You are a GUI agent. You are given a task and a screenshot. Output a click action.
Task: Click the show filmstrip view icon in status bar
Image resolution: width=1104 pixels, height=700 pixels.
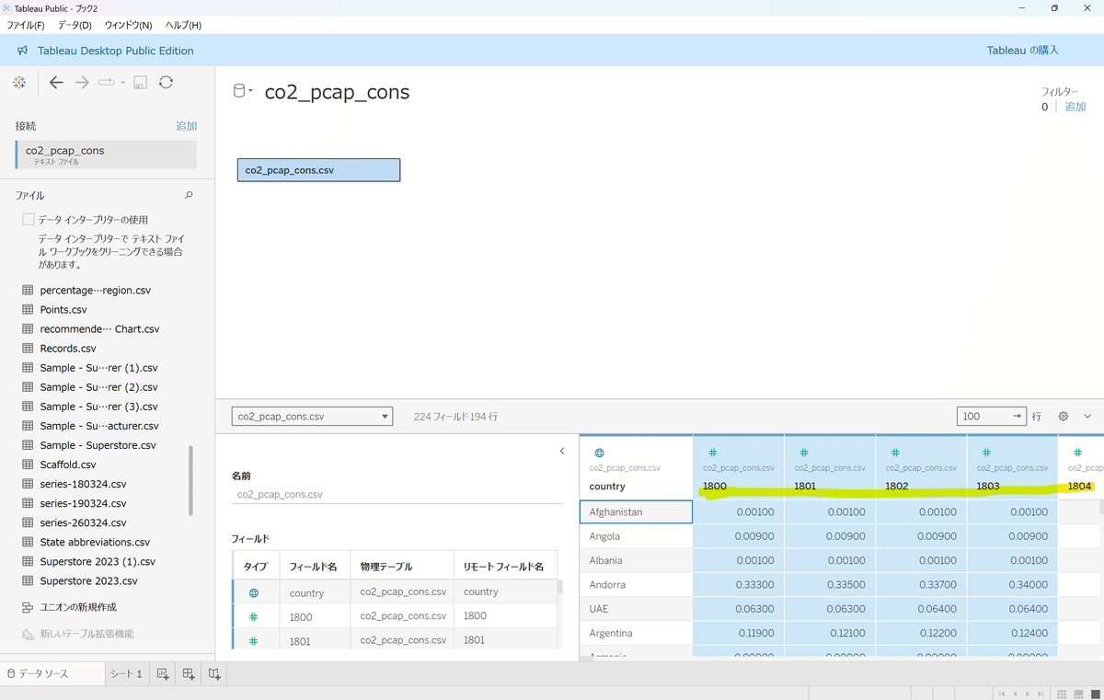(x=1077, y=694)
